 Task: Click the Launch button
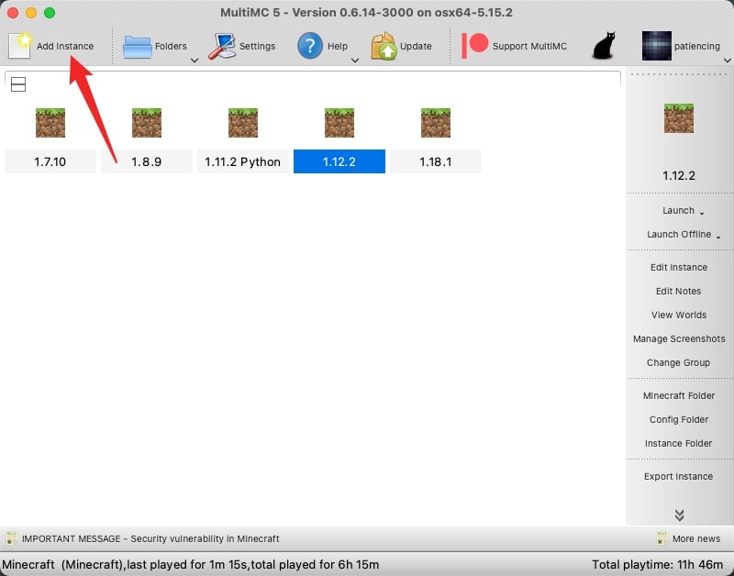(x=678, y=210)
